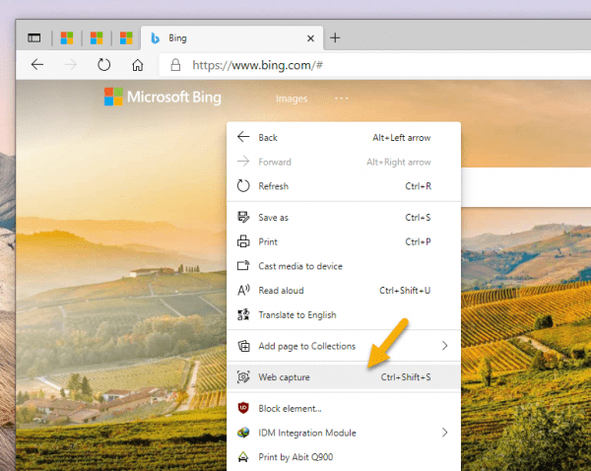Select Print by Abit Q900
Image resolution: width=591 pixels, height=471 pixels.
pos(344,457)
